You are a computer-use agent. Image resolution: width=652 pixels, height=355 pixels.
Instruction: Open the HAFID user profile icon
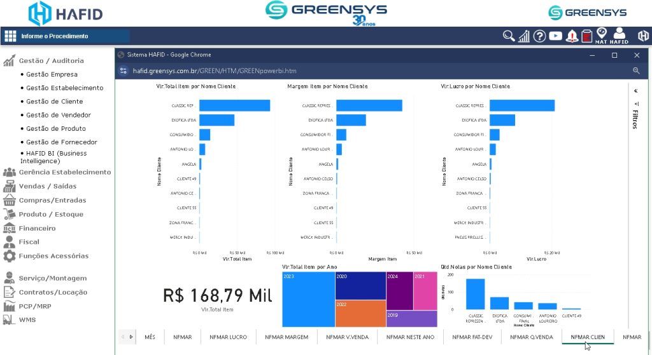[619, 34]
